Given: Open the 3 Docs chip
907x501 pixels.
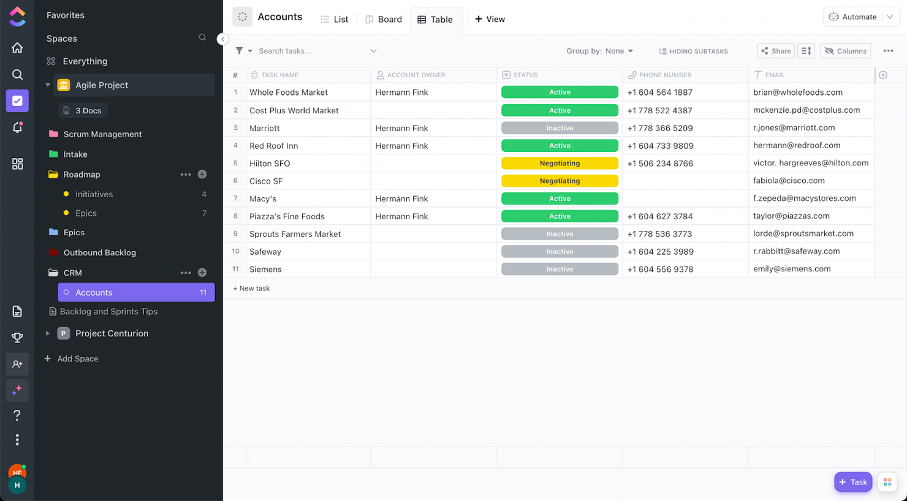Looking at the screenshot, I should pos(83,111).
